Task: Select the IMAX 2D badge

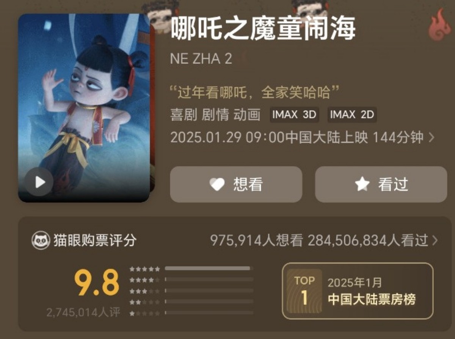Action: [x=352, y=115]
